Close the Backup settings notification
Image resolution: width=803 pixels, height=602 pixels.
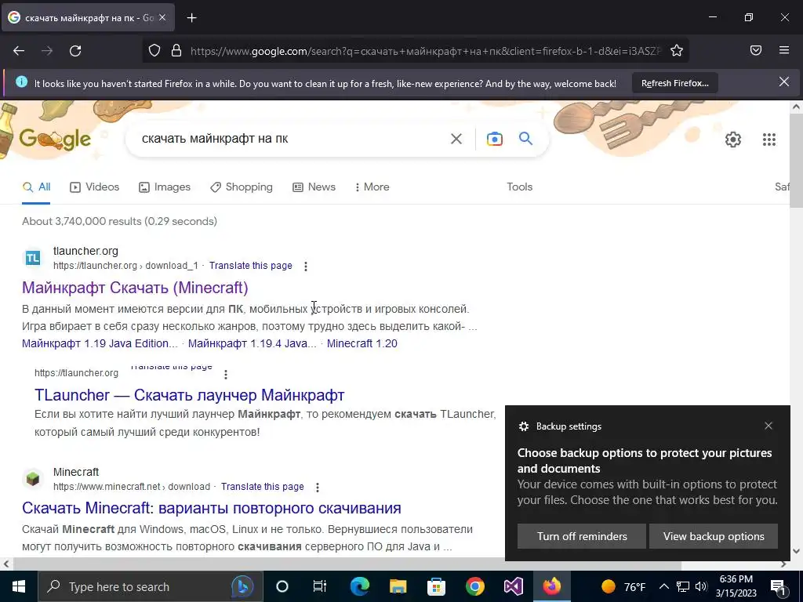tap(768, 426)
